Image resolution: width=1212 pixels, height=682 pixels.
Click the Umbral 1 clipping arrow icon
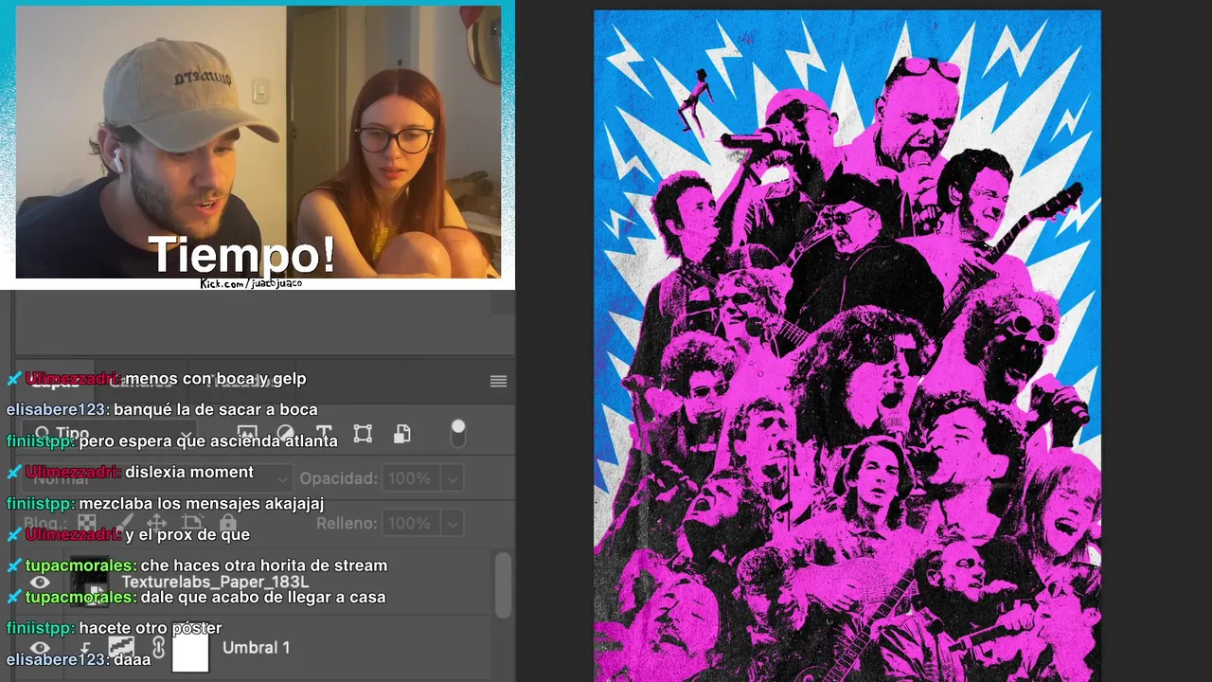85,649
